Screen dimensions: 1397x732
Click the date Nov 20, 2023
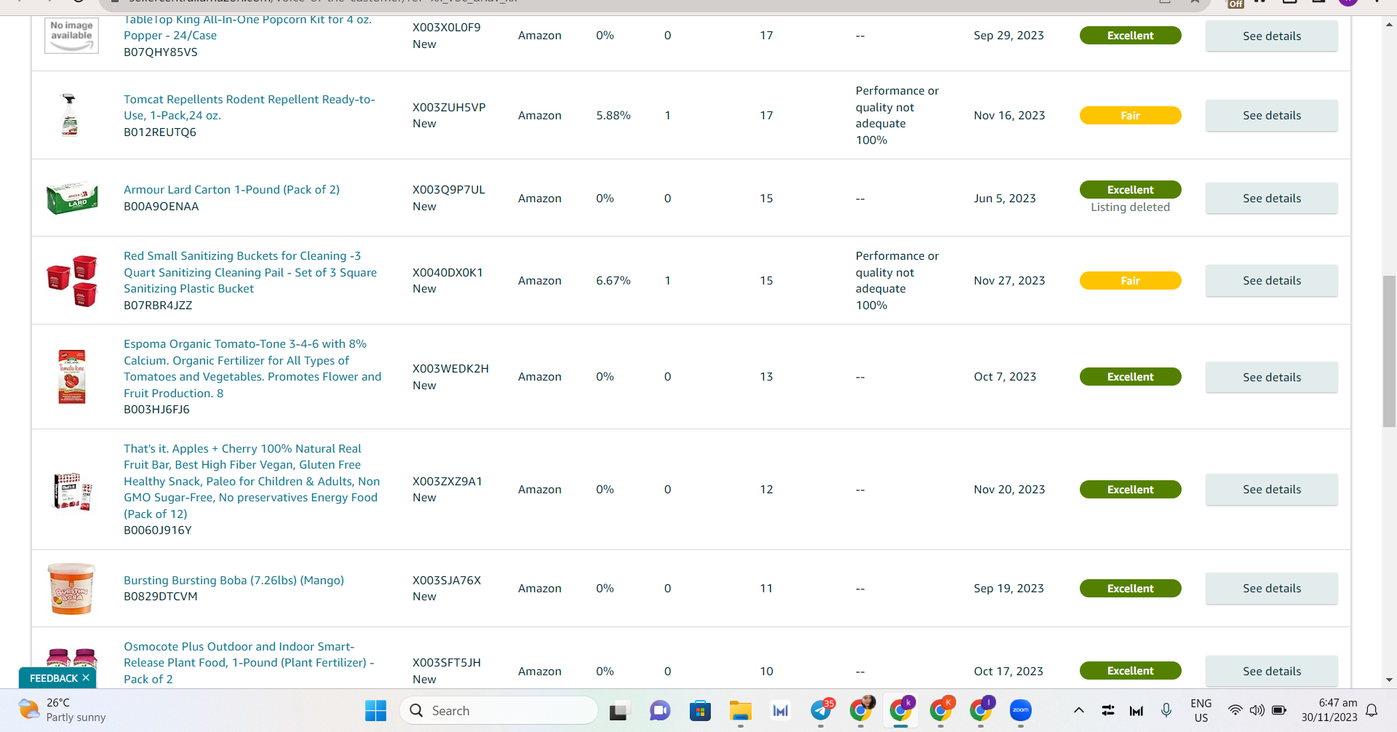1009,489
